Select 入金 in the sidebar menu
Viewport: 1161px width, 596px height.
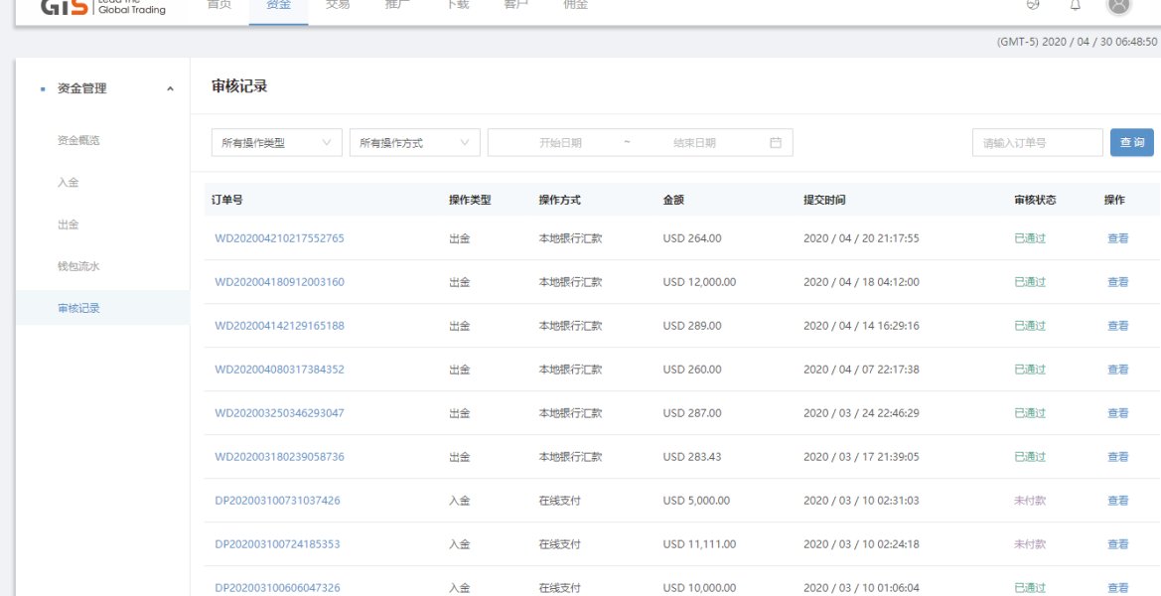(69, 182)
